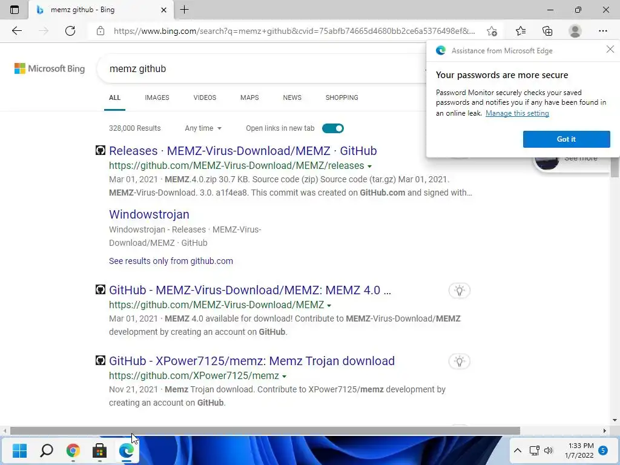This screenshot has height=465, width=620.
Task: Click lightbulb icon beside MEMZ 4.0 result
Action: [459, 291]
